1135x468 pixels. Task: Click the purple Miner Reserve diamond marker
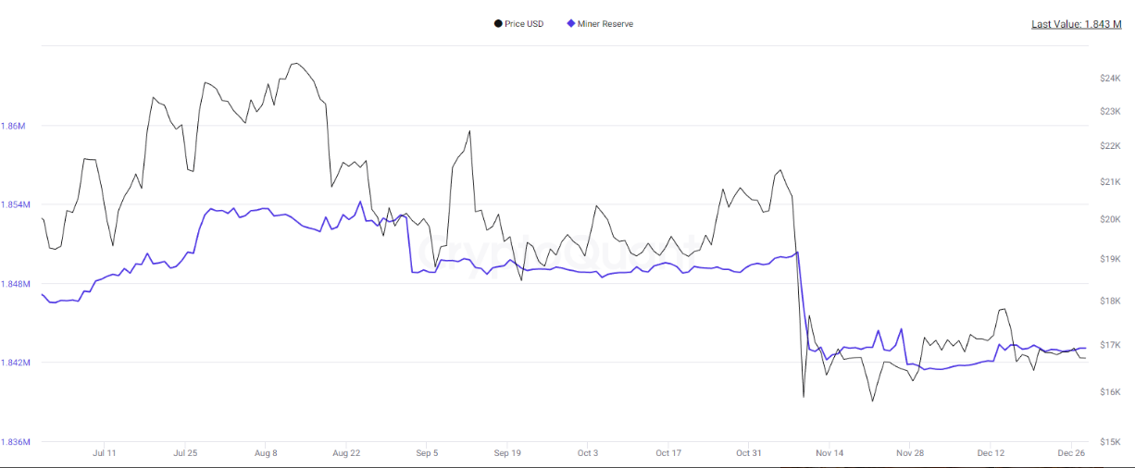tap(571, 24)
